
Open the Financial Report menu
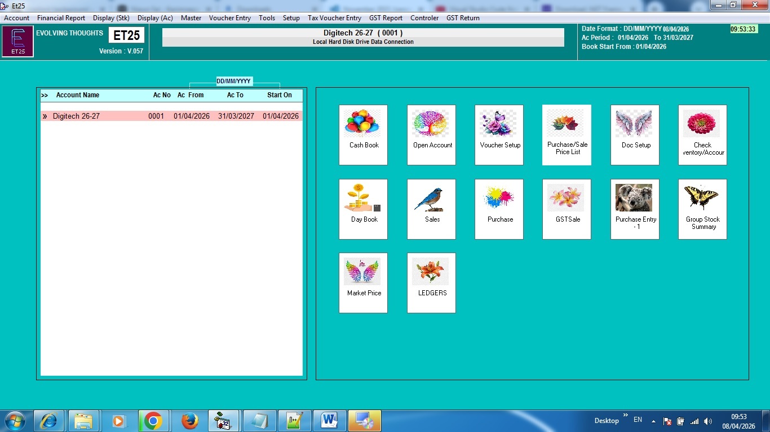pos(61,18)
